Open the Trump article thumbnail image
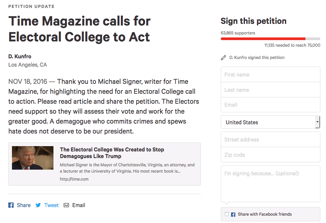The width and height of the screenshot is (326, 223). coord(33,158)
